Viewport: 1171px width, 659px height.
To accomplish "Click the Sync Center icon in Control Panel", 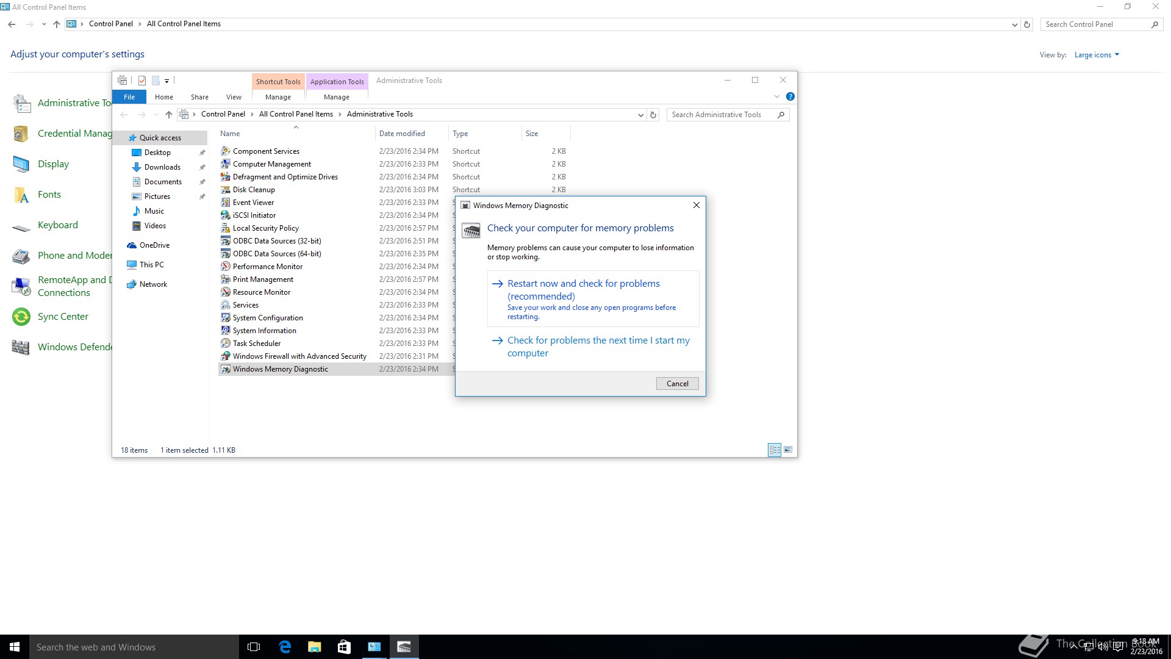I will (21, 317).
